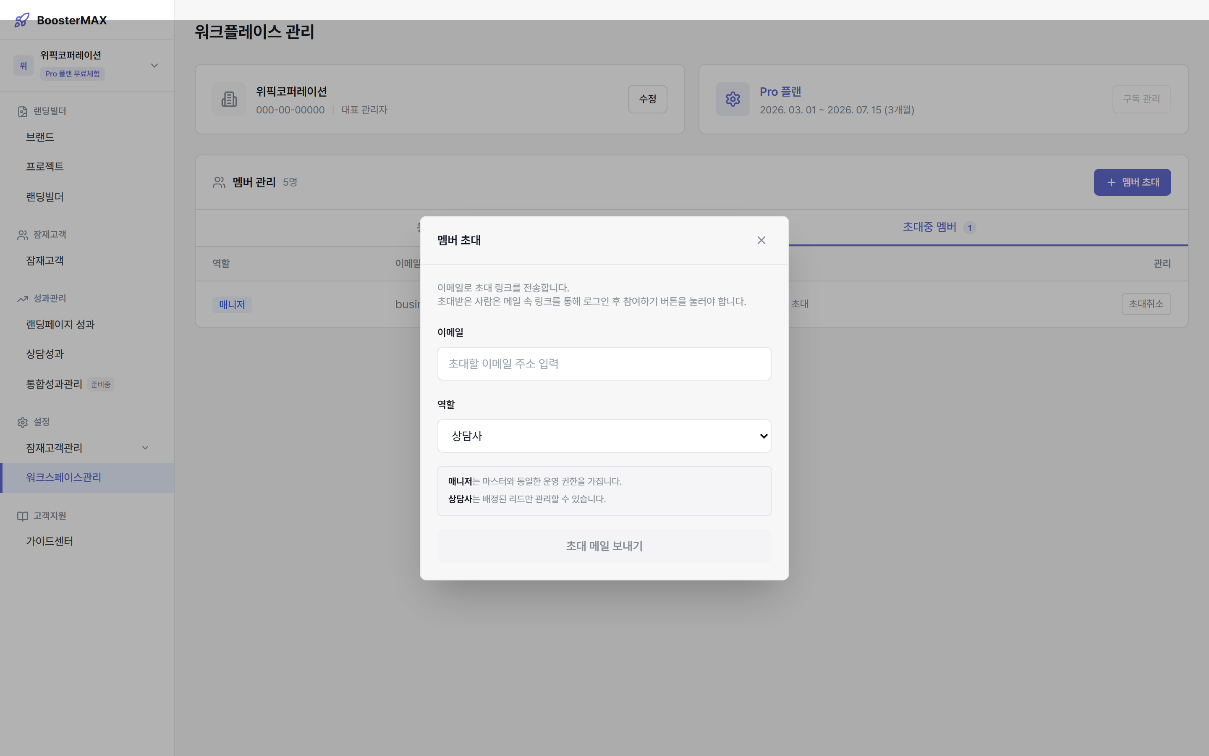1209x756 pixels.
Task: Click the 역할 column header
Action: pos(221,263)
